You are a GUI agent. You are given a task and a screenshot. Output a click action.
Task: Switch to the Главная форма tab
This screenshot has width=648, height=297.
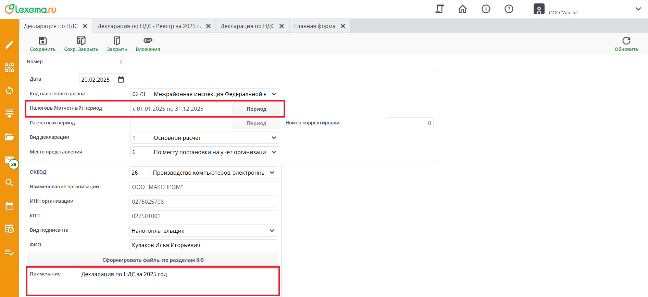click(315, 26)
